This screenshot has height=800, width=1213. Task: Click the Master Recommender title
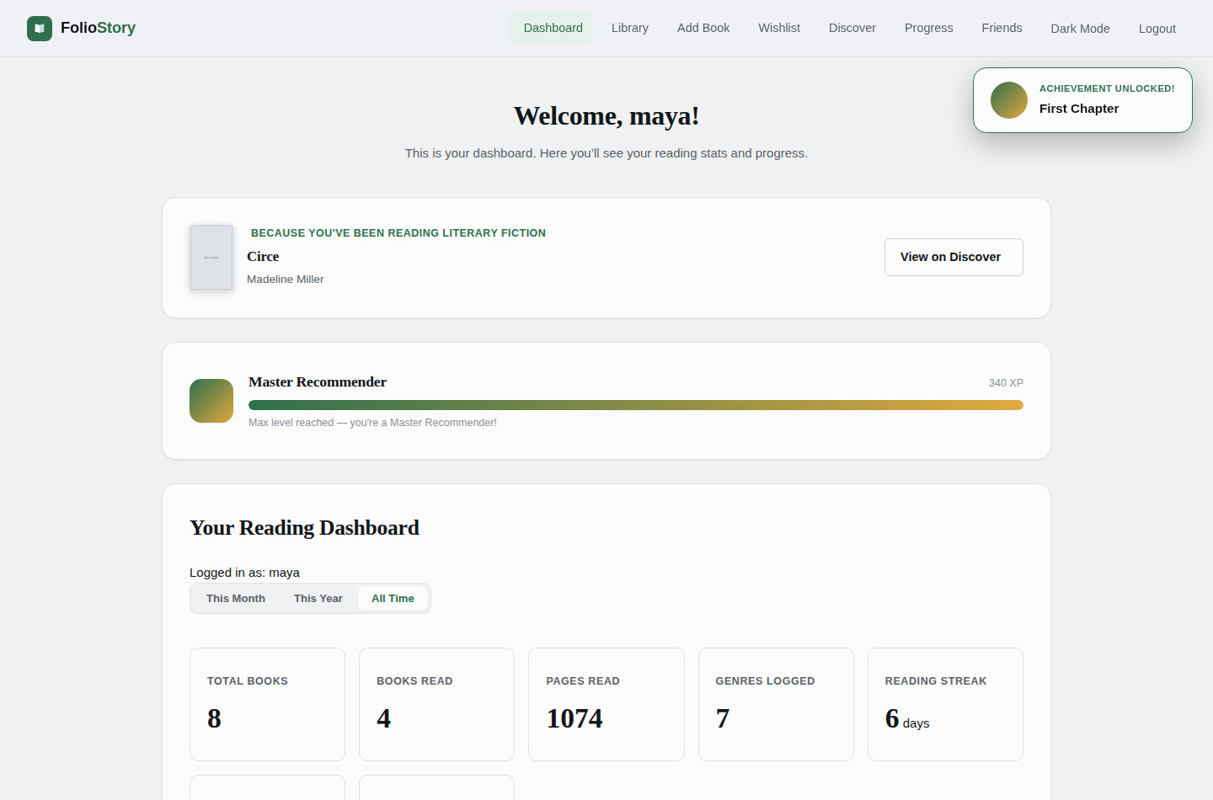pos(318,382)
